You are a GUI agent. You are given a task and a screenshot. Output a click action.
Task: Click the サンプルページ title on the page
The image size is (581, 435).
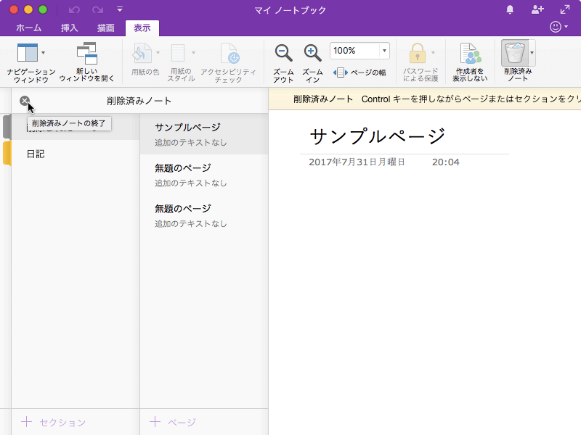point(378,136)
